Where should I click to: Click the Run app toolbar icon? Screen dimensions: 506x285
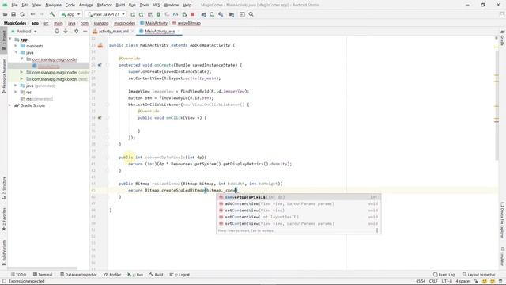tap(133, 14)
